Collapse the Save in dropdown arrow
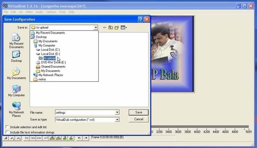 click(x=96, y=28)
